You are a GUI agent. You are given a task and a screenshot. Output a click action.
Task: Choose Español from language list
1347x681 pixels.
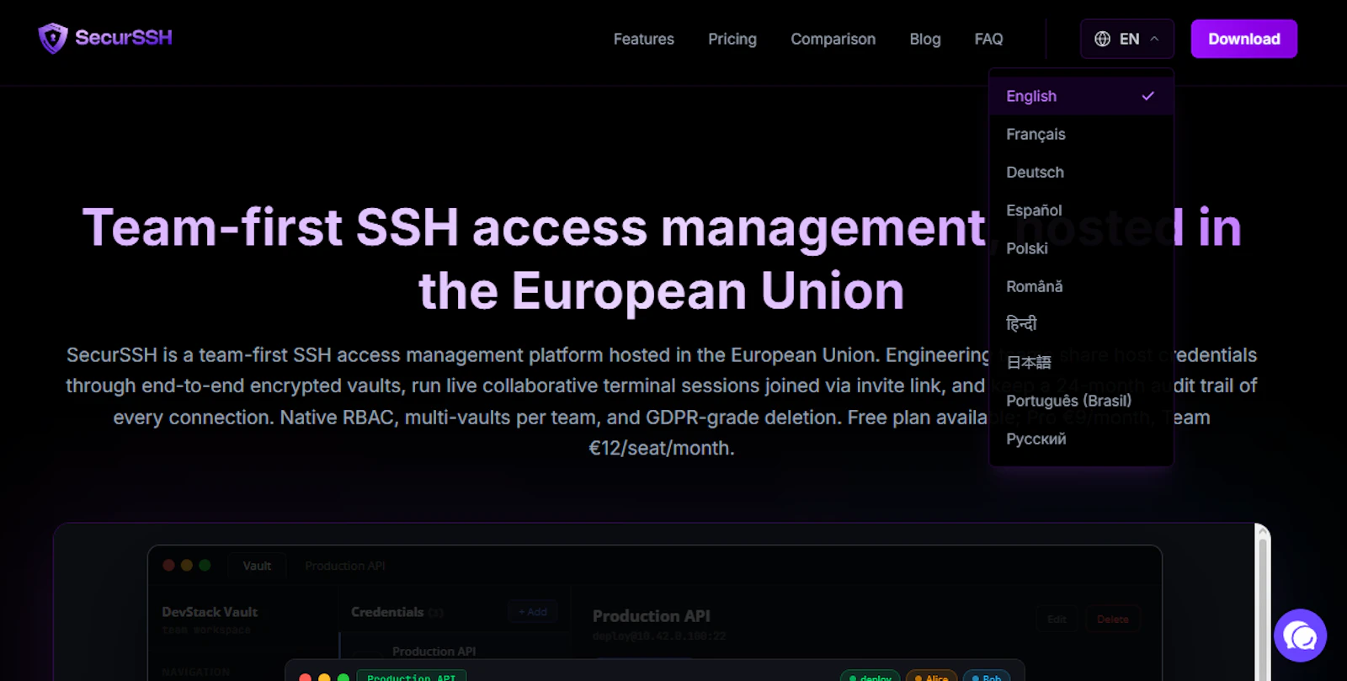tap(1081, 210)
